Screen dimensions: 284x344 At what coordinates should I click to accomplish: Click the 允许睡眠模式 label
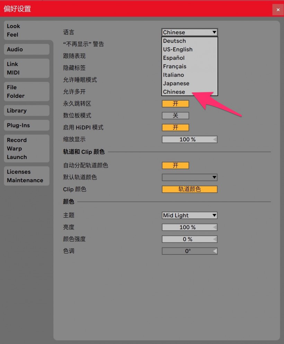[x=80, y=80]
